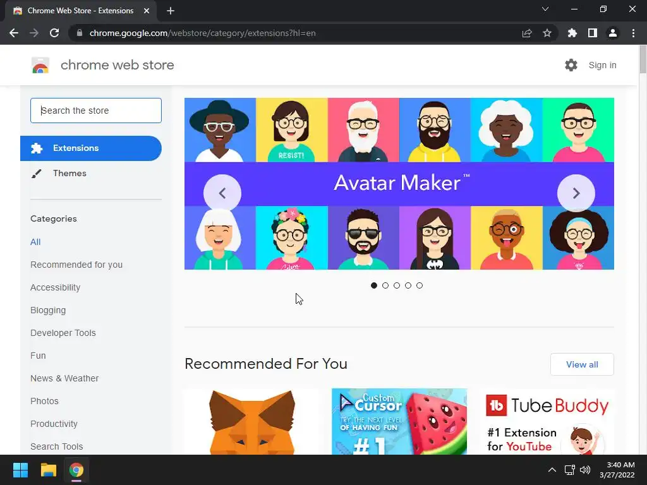The height and width of the screenshot is (485, 647).
Task: Focus the Search the store field
Action: tap(96, 111)
